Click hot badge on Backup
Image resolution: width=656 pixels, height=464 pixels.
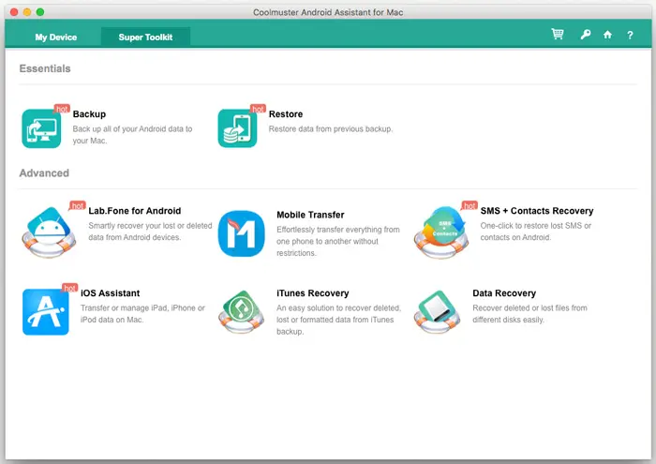pyautogui.click(x=62, y=109)
